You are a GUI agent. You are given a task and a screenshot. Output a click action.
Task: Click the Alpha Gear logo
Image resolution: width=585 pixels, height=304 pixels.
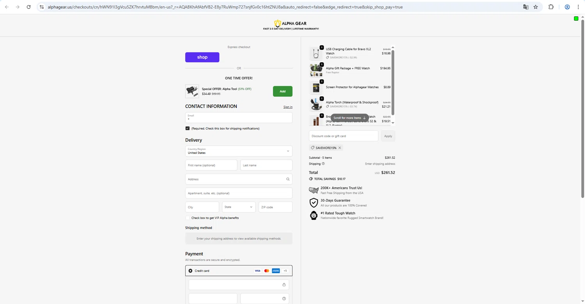click(291, 25)
